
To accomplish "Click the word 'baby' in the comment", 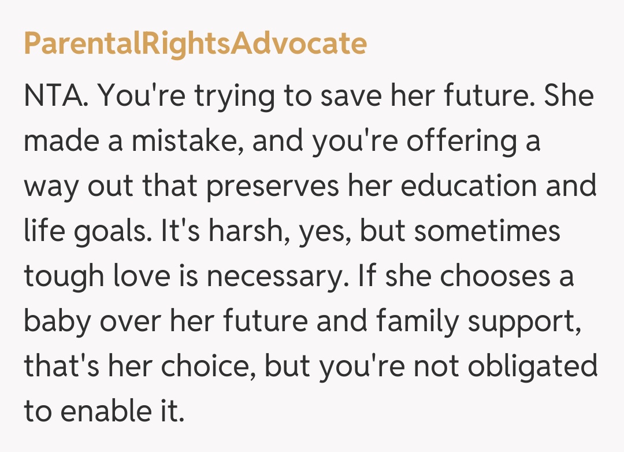I will tap(57, 321).
